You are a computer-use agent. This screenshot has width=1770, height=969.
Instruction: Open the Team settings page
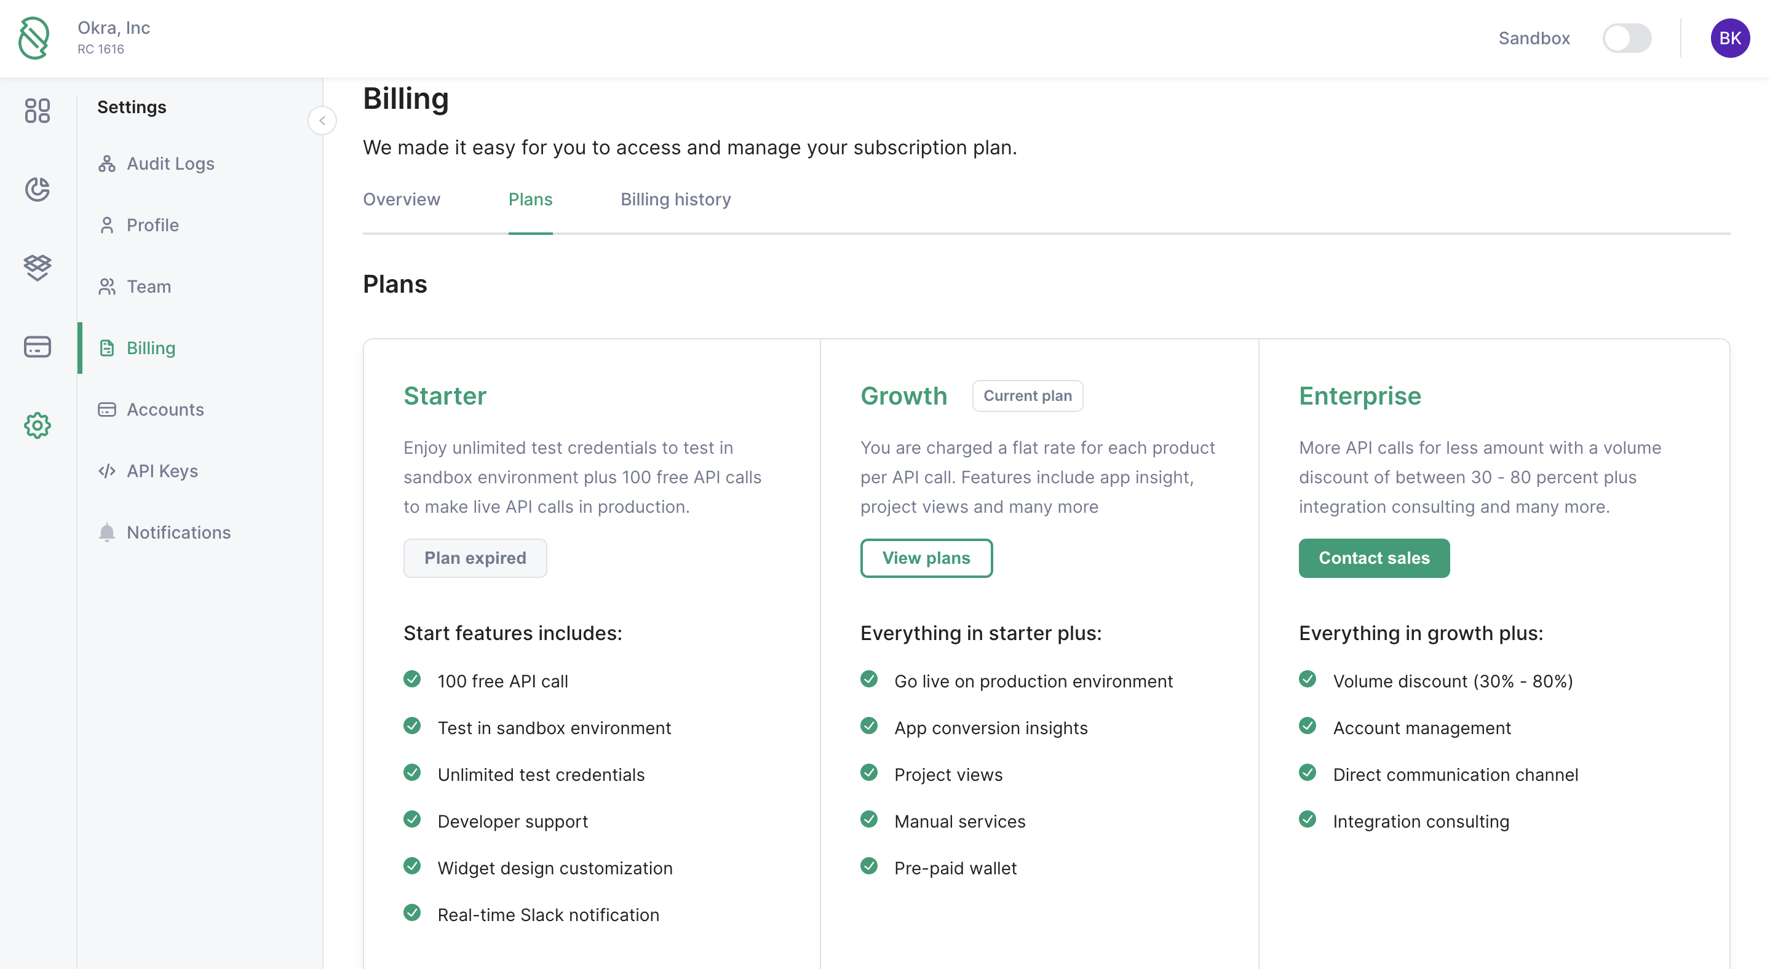tap(148, 287)
